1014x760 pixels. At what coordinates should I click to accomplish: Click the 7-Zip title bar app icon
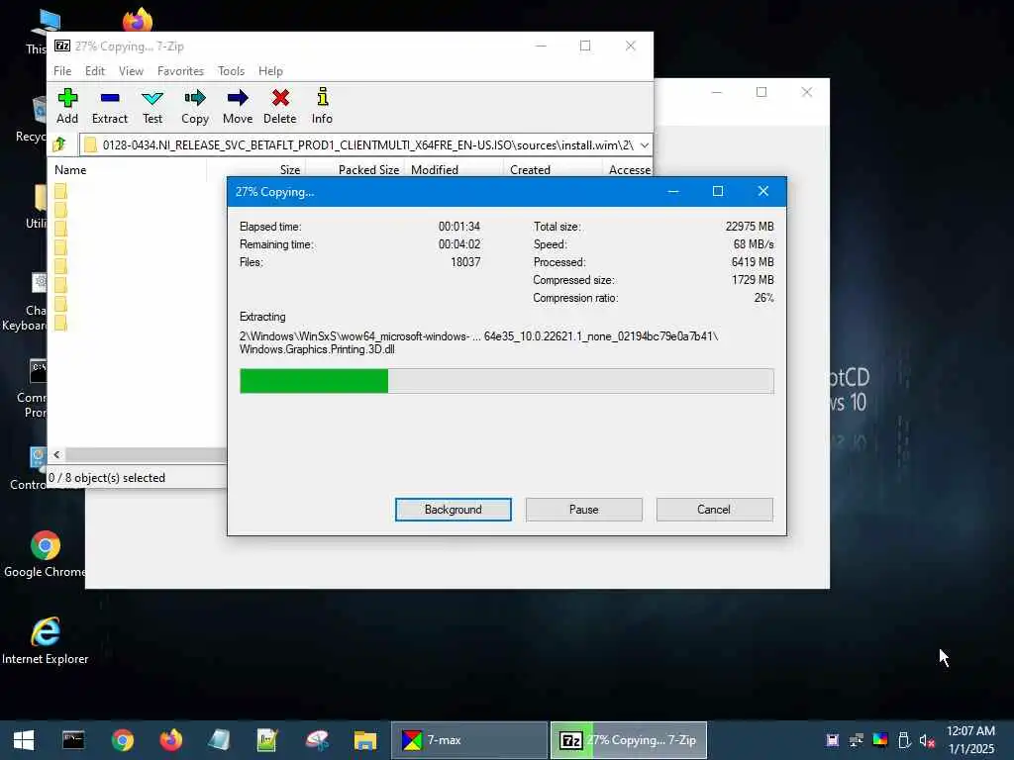point(62,46)
